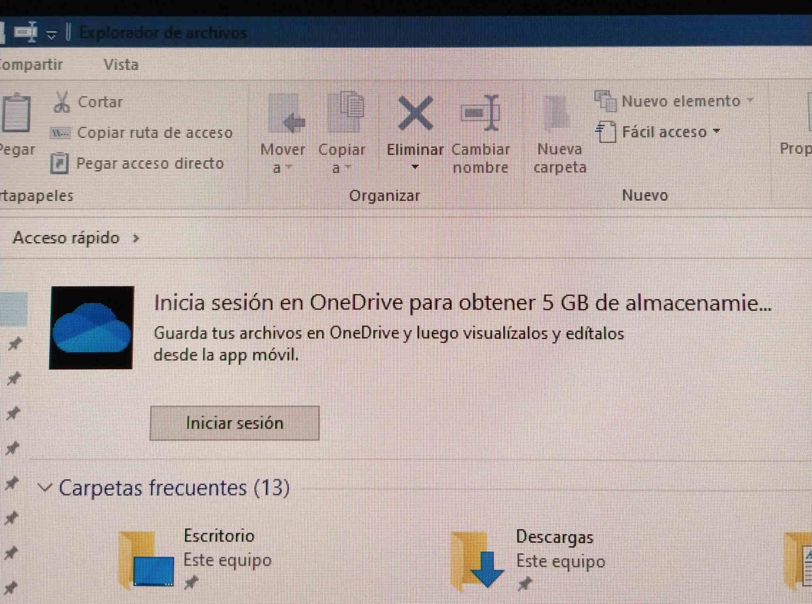This screenshot has height=604, width=812.
Task: Click the Acceso rápido breadcrumb chevron
Action: (136, 238)
